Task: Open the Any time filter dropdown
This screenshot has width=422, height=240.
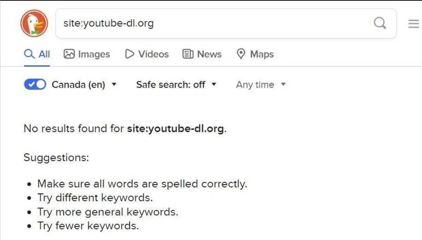Action: pyautogui.click(x=261, y=84)
